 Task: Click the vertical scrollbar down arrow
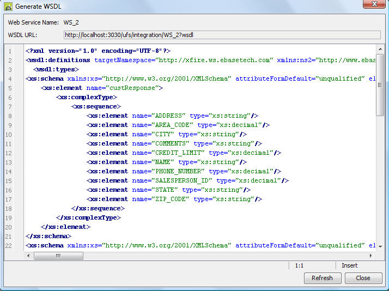380,247
